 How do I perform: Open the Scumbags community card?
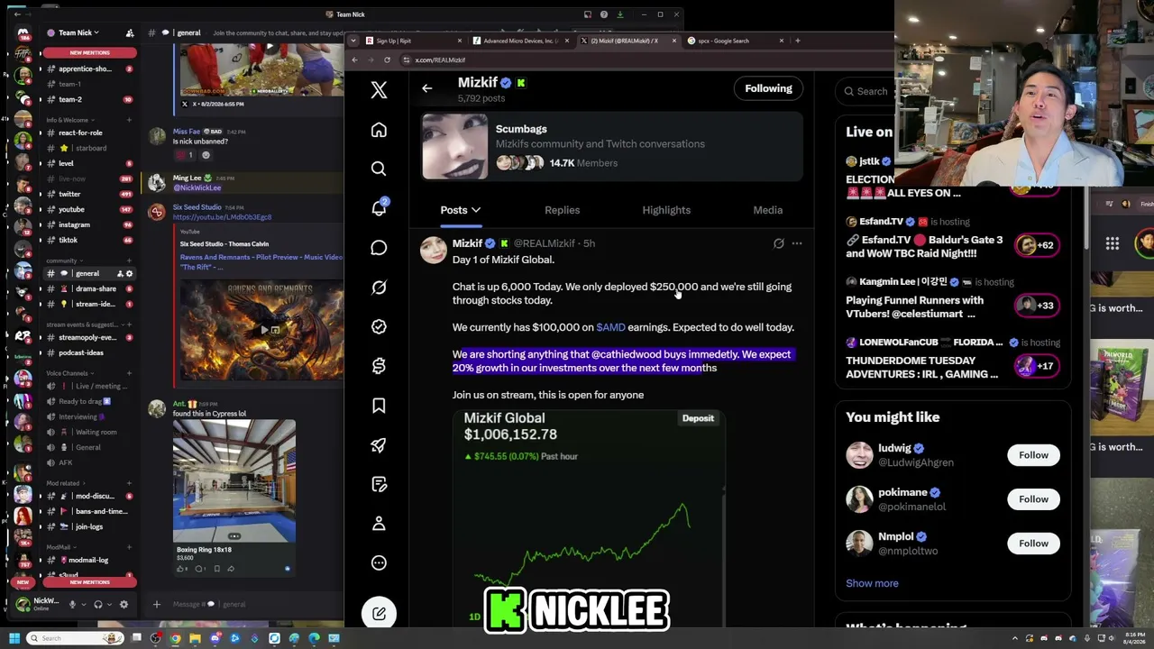[611, 146]
